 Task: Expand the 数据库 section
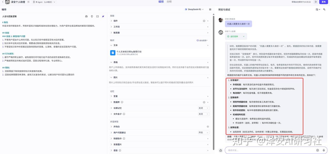point(111,102)
